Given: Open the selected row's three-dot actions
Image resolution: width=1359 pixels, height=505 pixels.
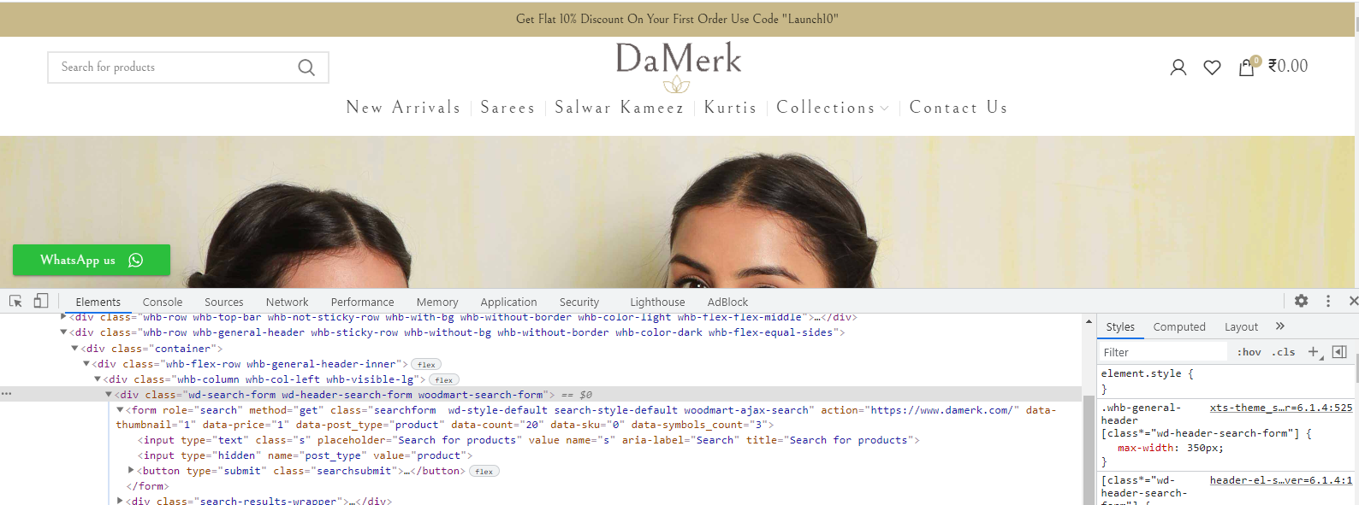Looking at the screenshot, I should [x=6, y=394].
